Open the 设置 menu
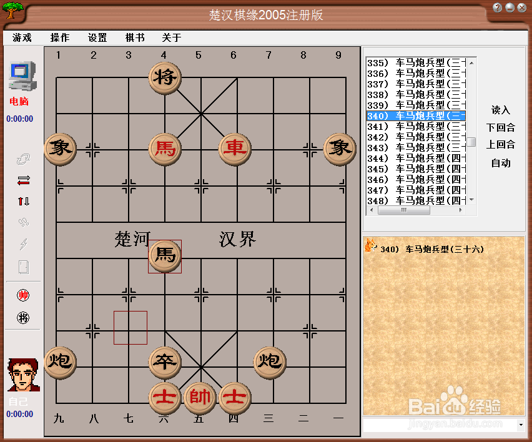Image resolution: width=532 pixels, height=442 pixels. tap(97, 37)
